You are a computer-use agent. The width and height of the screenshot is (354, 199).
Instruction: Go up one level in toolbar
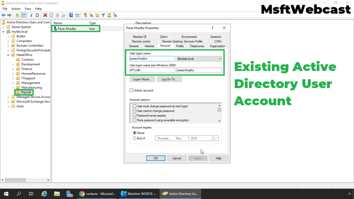tap(17, 15)
